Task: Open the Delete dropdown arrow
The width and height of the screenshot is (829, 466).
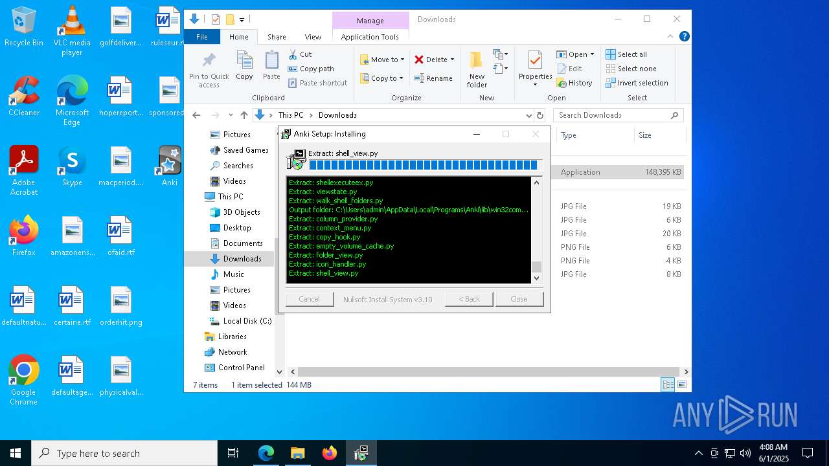Action: [452, 60]
